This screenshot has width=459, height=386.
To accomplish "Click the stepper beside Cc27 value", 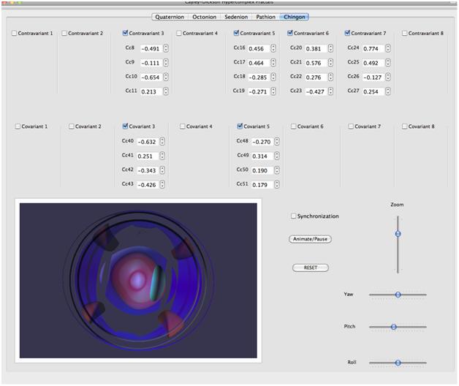I will point(387,91).
